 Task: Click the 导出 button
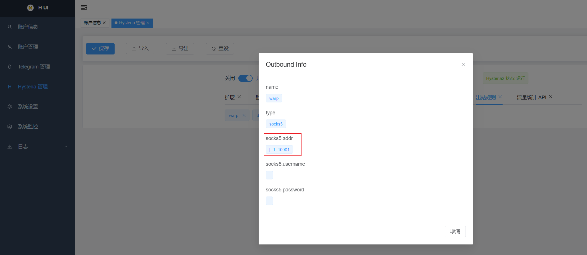tap(180, 49)
